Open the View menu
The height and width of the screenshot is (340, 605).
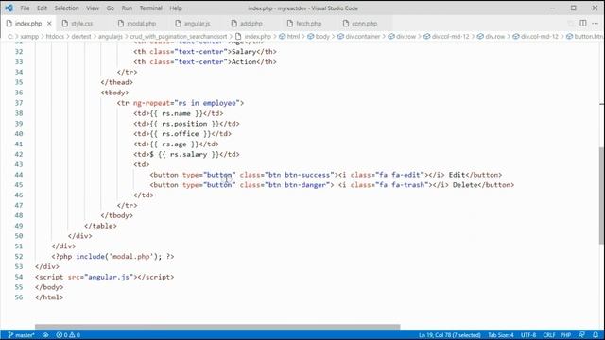pyautogui.click(x=93, y=8)
